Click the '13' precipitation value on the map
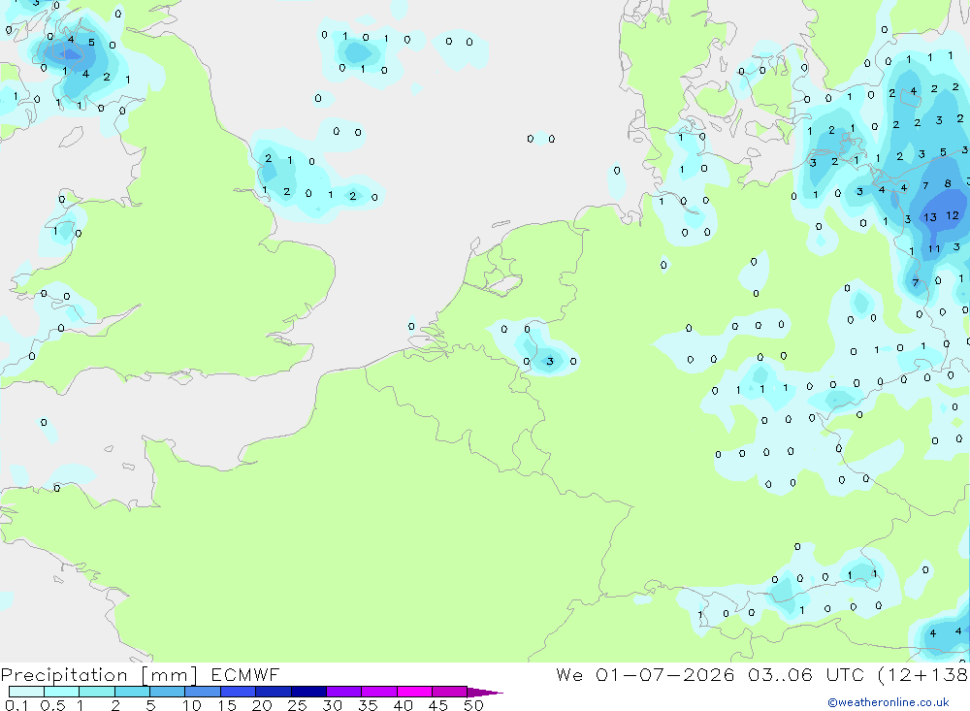The height and width of the screenshot is (711, 970). coord(930,217)
